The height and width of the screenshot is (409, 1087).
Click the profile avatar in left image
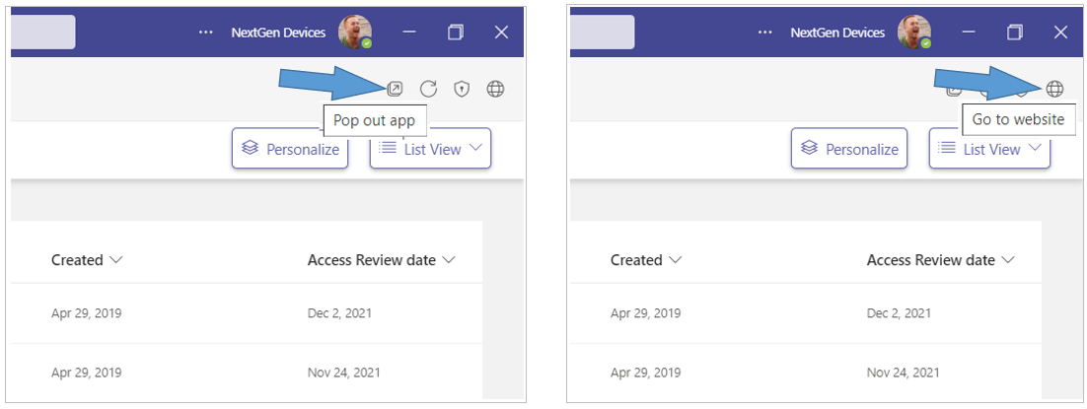pyautogui.click(x=355, y=33)
